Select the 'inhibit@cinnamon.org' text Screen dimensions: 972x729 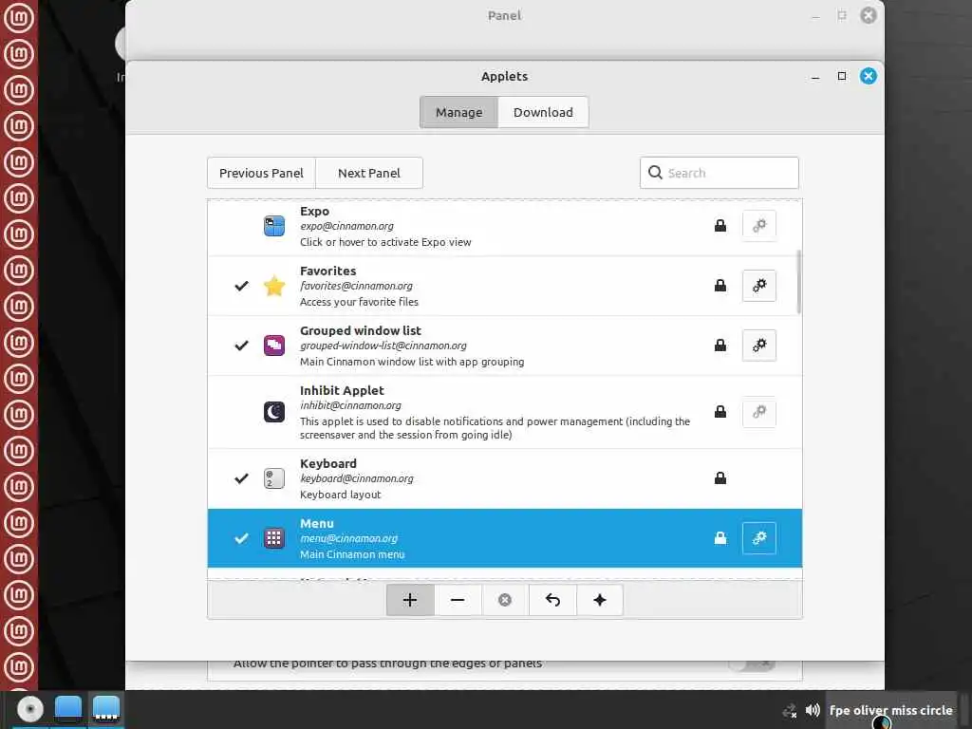point(350,405)
